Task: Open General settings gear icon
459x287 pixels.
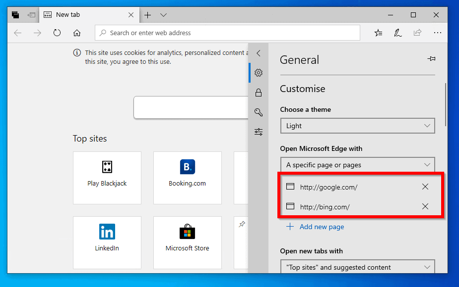Action: (x=258, y=73)
